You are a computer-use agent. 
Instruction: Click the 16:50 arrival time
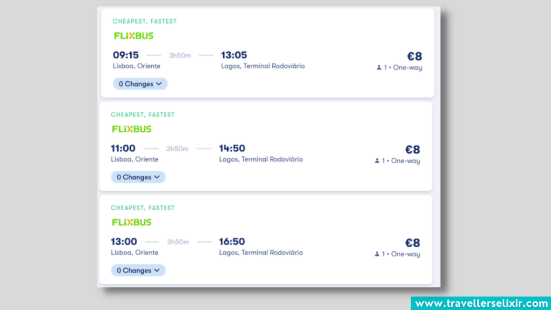pos(232,241)
